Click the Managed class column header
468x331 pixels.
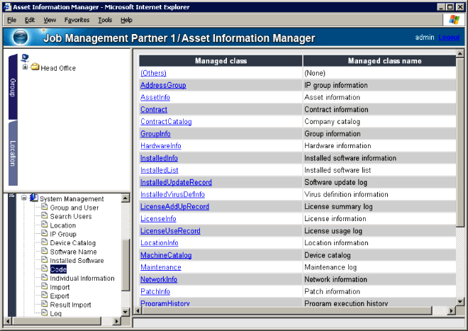click(221, 61)
